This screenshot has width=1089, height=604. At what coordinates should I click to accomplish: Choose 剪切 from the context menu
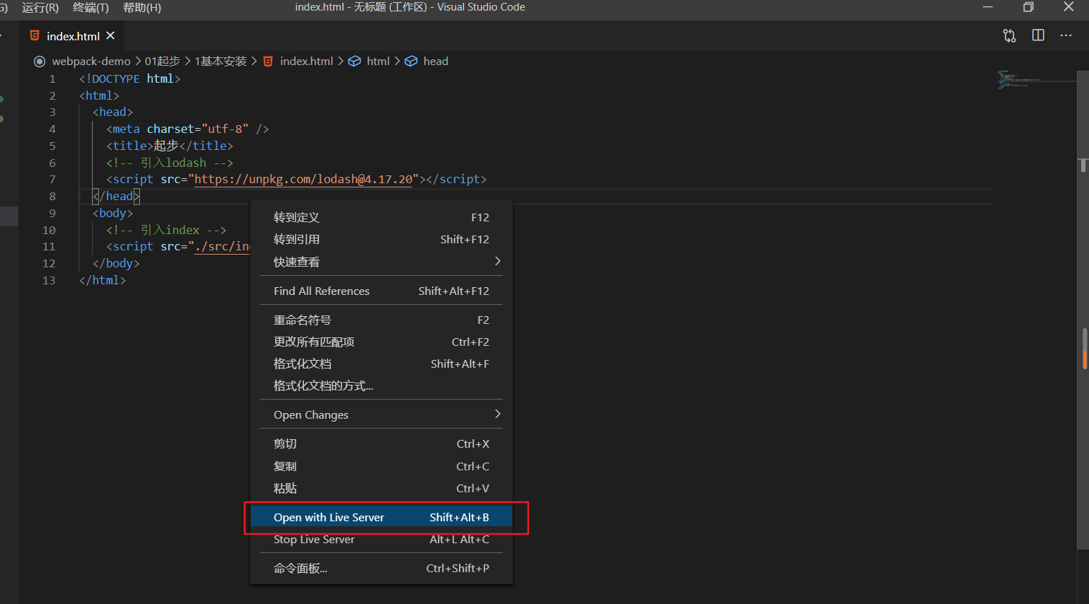pyautogui.click(x=382, y=443)
